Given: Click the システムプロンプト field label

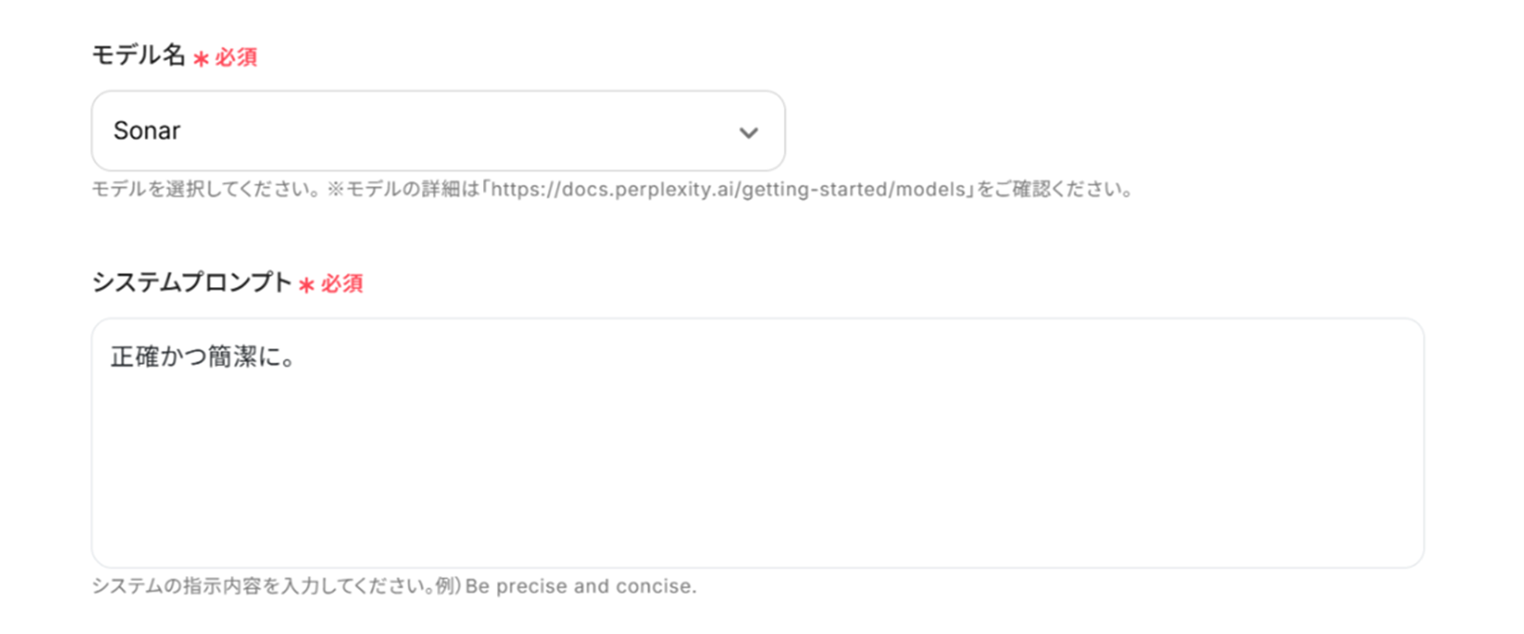Looking at the screenshot, I should [191, 282].
